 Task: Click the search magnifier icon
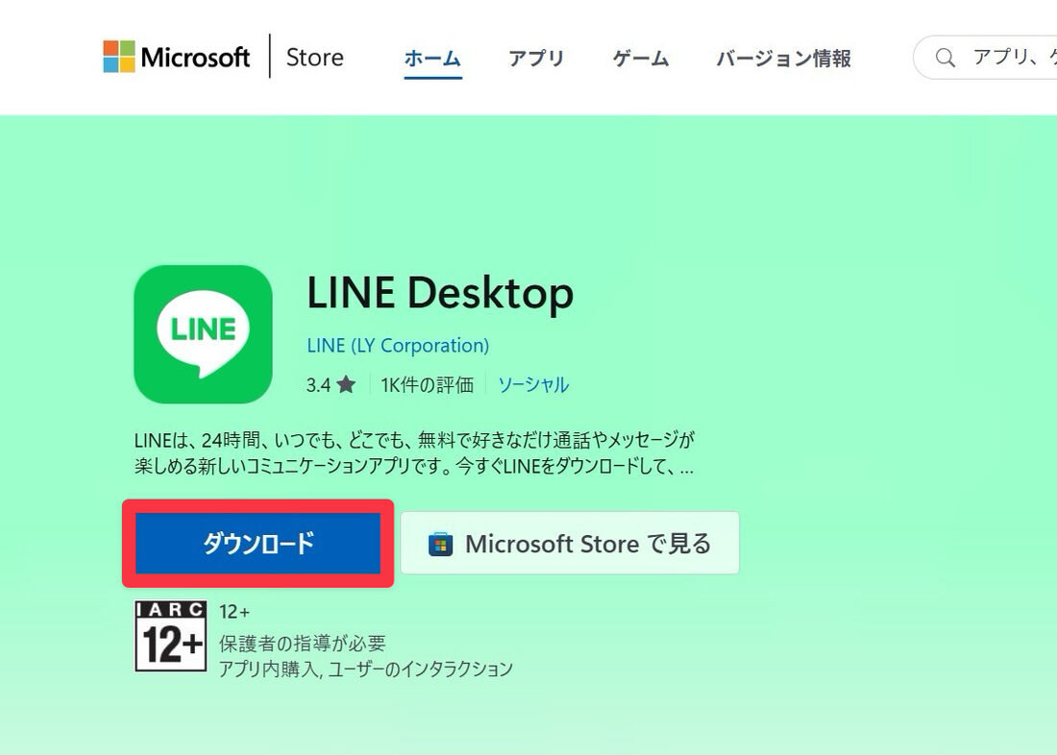coord(945,58)
